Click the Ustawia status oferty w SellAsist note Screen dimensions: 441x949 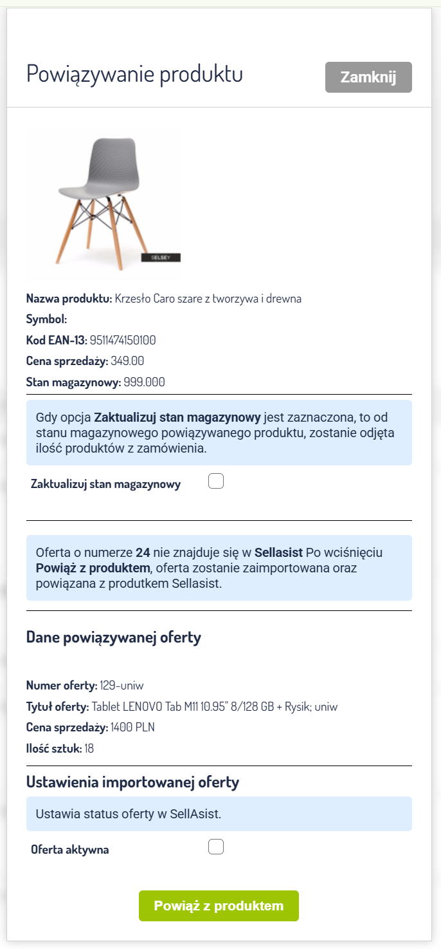point(129,814)
